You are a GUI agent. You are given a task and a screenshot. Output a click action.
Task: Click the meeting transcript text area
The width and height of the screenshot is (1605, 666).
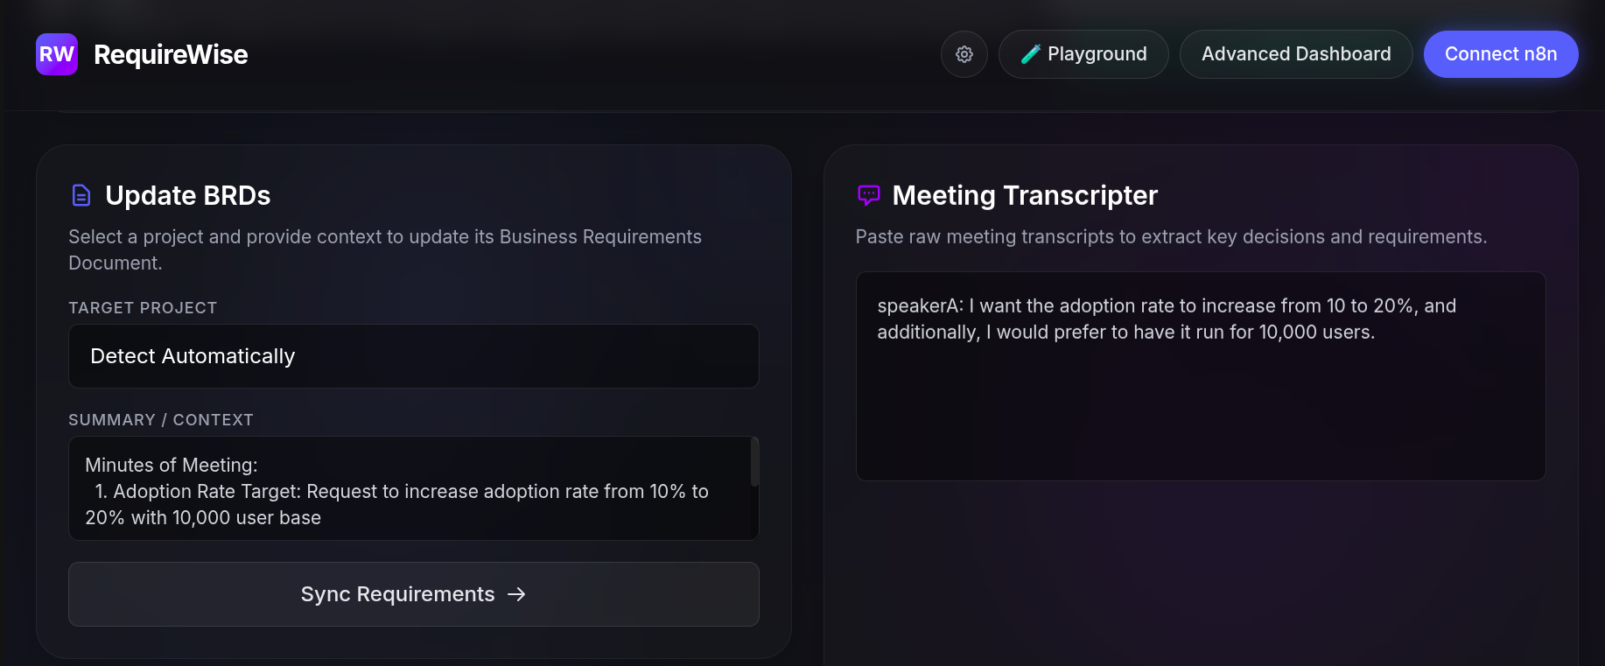[1200, 376]
